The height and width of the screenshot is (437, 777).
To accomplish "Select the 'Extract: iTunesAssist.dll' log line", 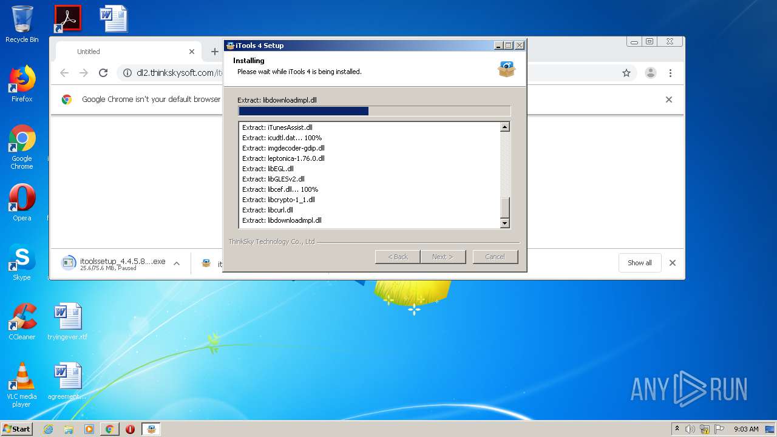I will 277,127.
